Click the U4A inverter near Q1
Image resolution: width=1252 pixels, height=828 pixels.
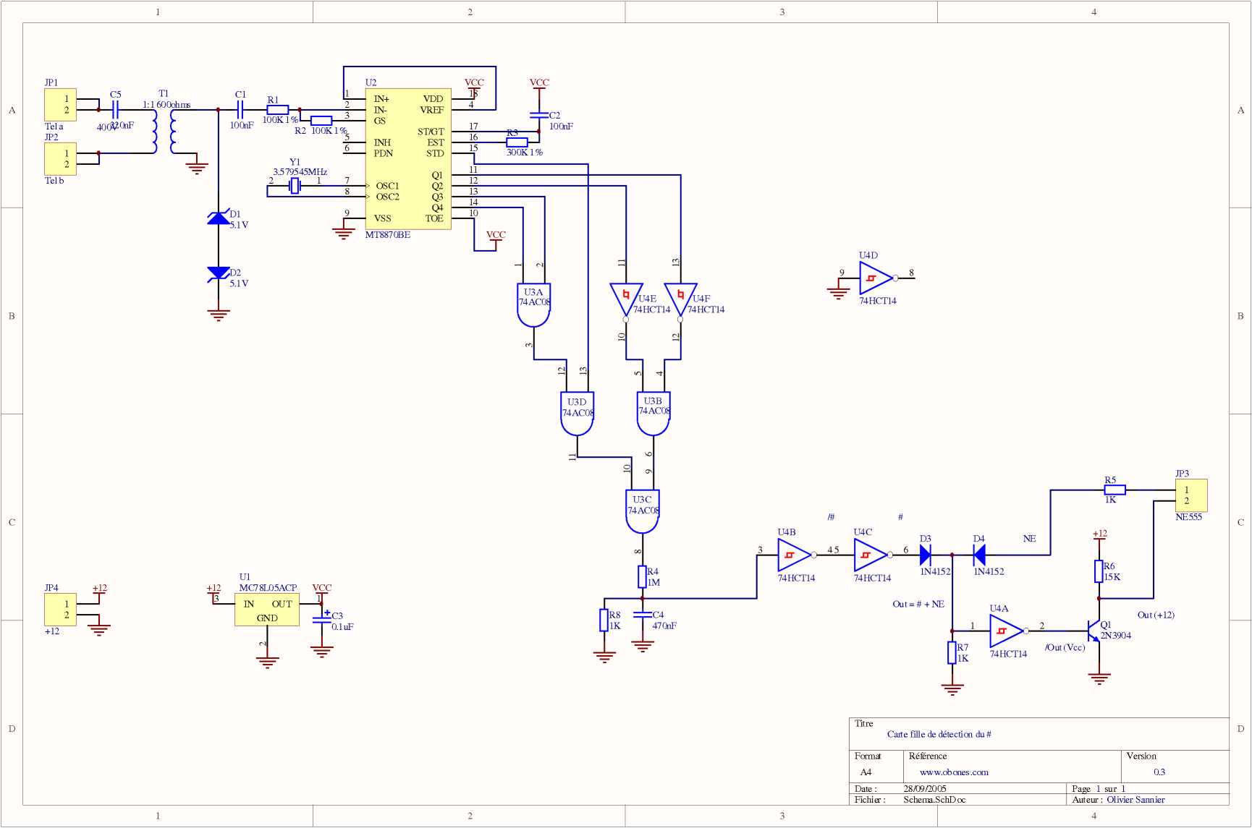tap(1006, 631)
